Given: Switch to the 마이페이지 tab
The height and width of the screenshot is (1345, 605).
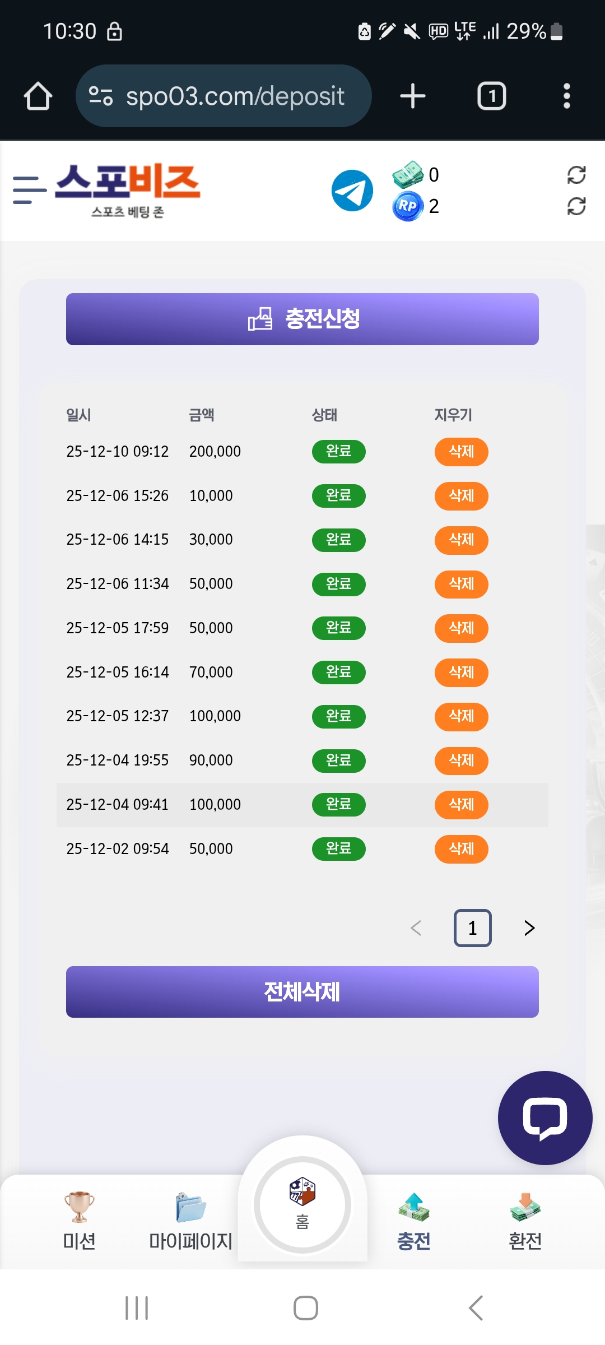Looking at the screenshot, I should [x=190, y=1220].
